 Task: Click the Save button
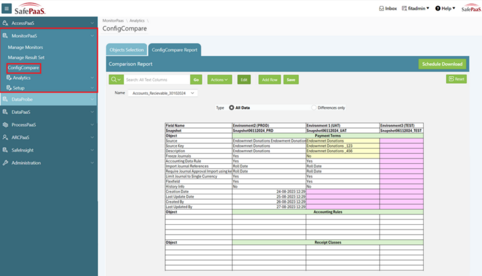(x=291, y=79)
